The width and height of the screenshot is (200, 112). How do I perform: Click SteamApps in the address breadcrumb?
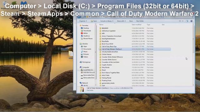pos(129,17)
